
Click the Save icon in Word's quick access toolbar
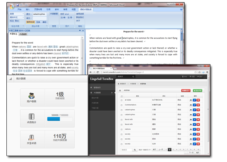[x=17, y=5]
